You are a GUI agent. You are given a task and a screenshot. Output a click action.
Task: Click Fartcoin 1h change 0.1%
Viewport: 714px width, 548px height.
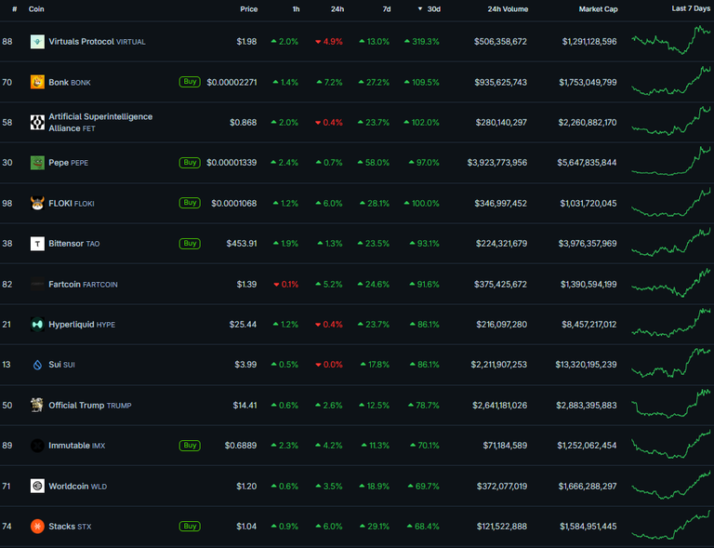coord(286,285)
